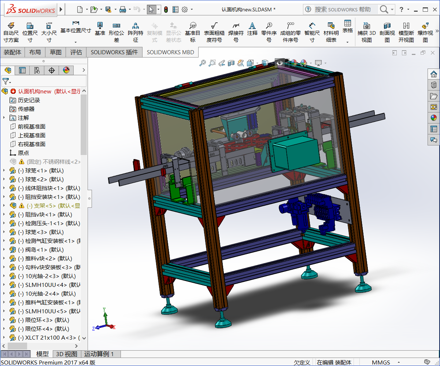Click the Rebuild traffic light icon
The image size is (440, 366).
(x=166, y=10)
